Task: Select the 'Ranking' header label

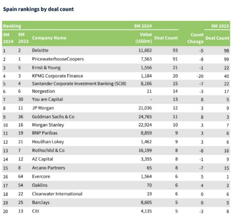Action: (x=12, y=26)
